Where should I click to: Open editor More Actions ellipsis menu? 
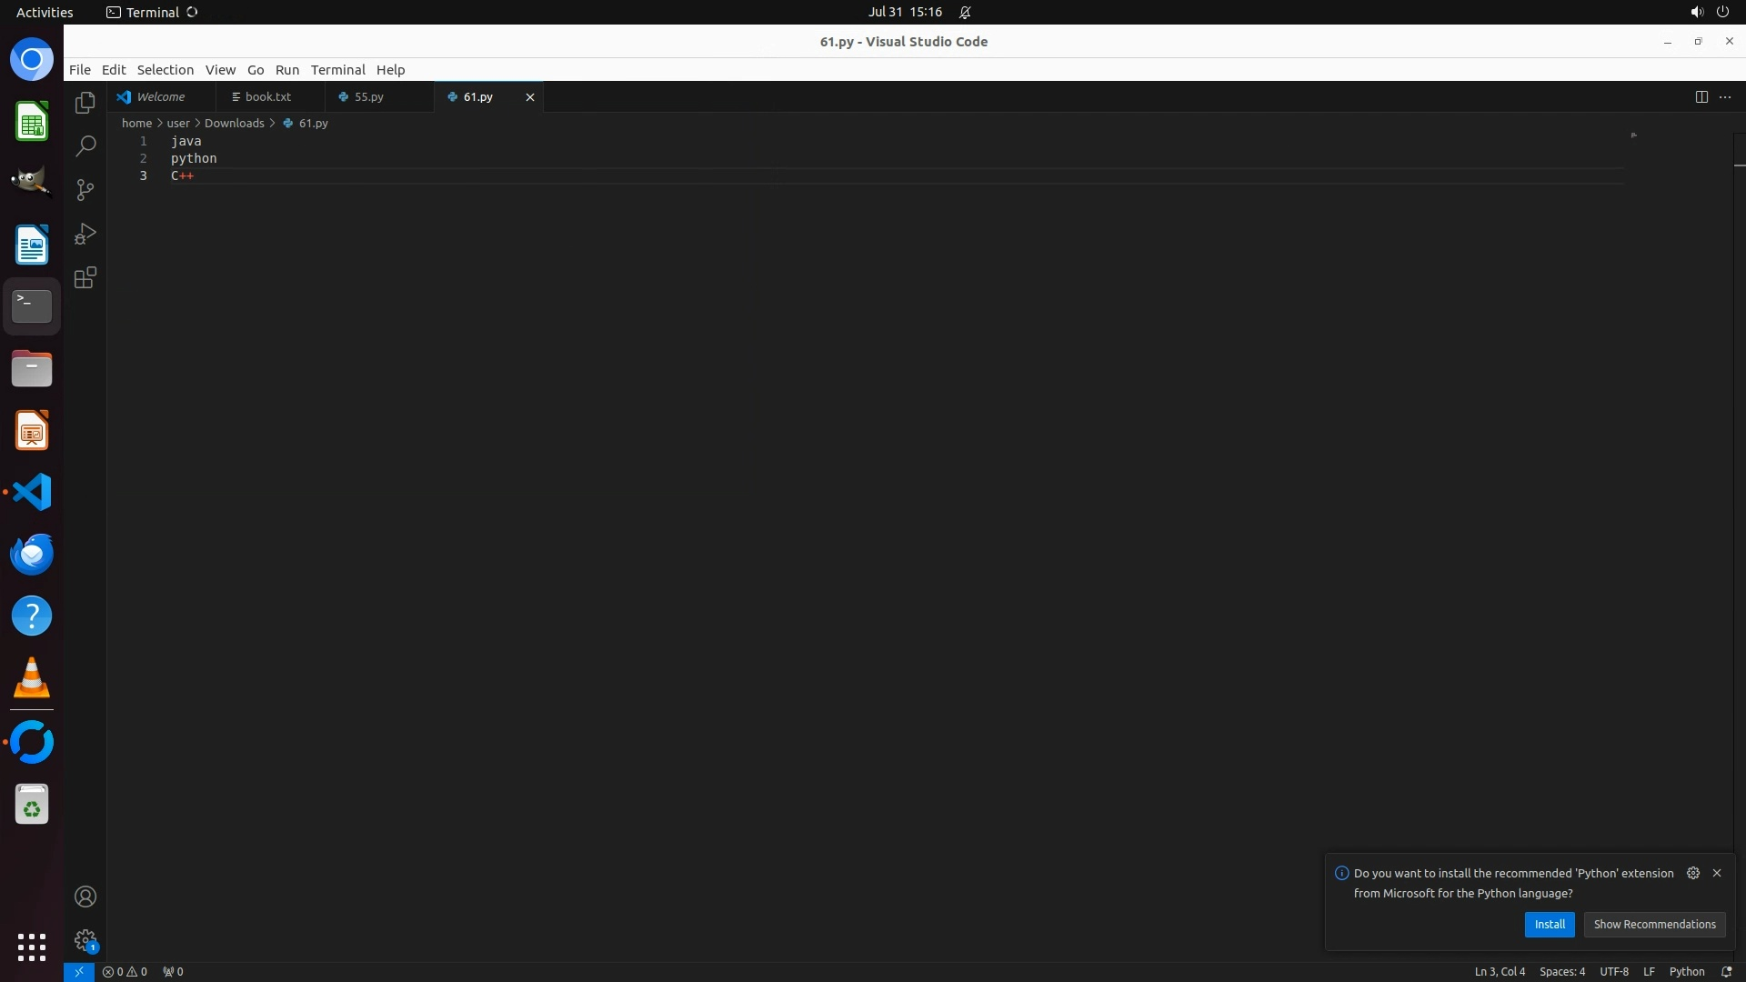(1725, 97)
